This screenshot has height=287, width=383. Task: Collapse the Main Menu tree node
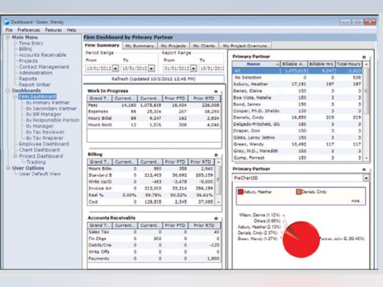point(8,38)
